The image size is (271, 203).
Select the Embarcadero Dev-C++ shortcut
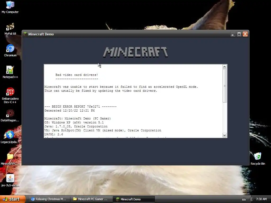pos(10,95)
